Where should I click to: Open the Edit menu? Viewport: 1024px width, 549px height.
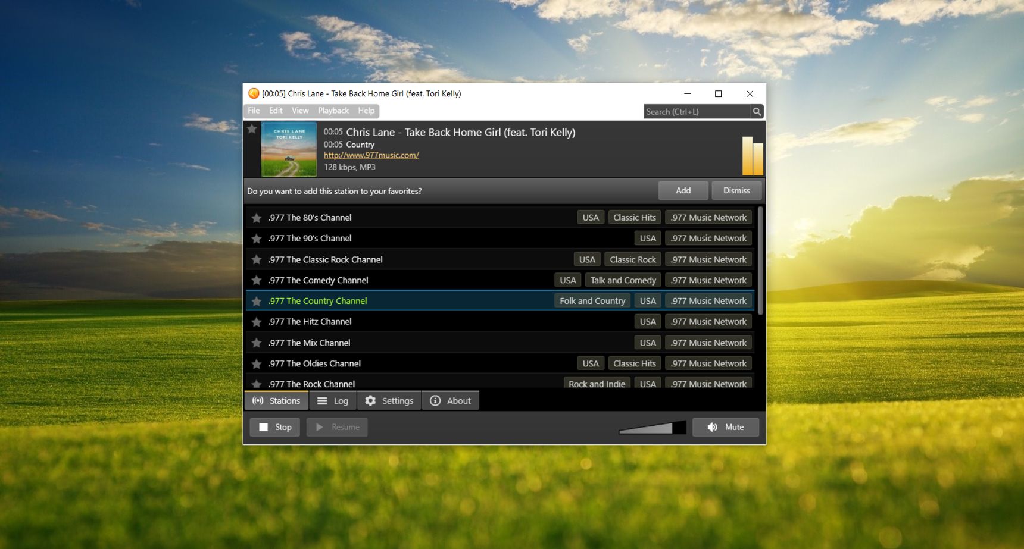(x=276, y=111)
